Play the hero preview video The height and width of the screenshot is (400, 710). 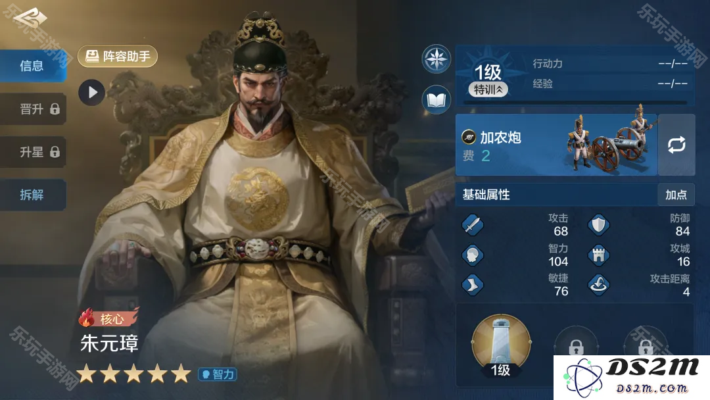pyautogui.click(x=91, y=92)
